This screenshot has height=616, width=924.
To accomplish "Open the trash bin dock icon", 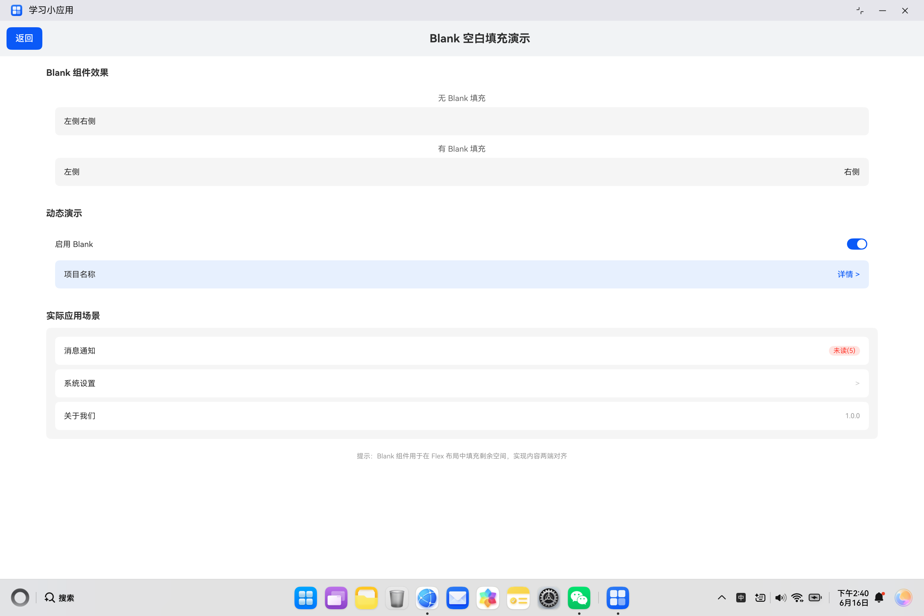I will click(x=397, y=598).
